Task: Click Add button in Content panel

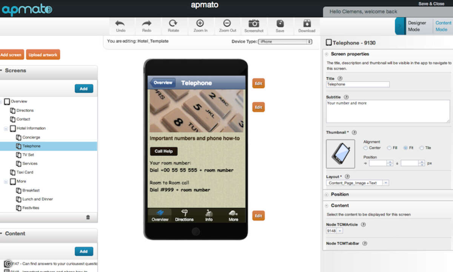Action: point(84,252)
